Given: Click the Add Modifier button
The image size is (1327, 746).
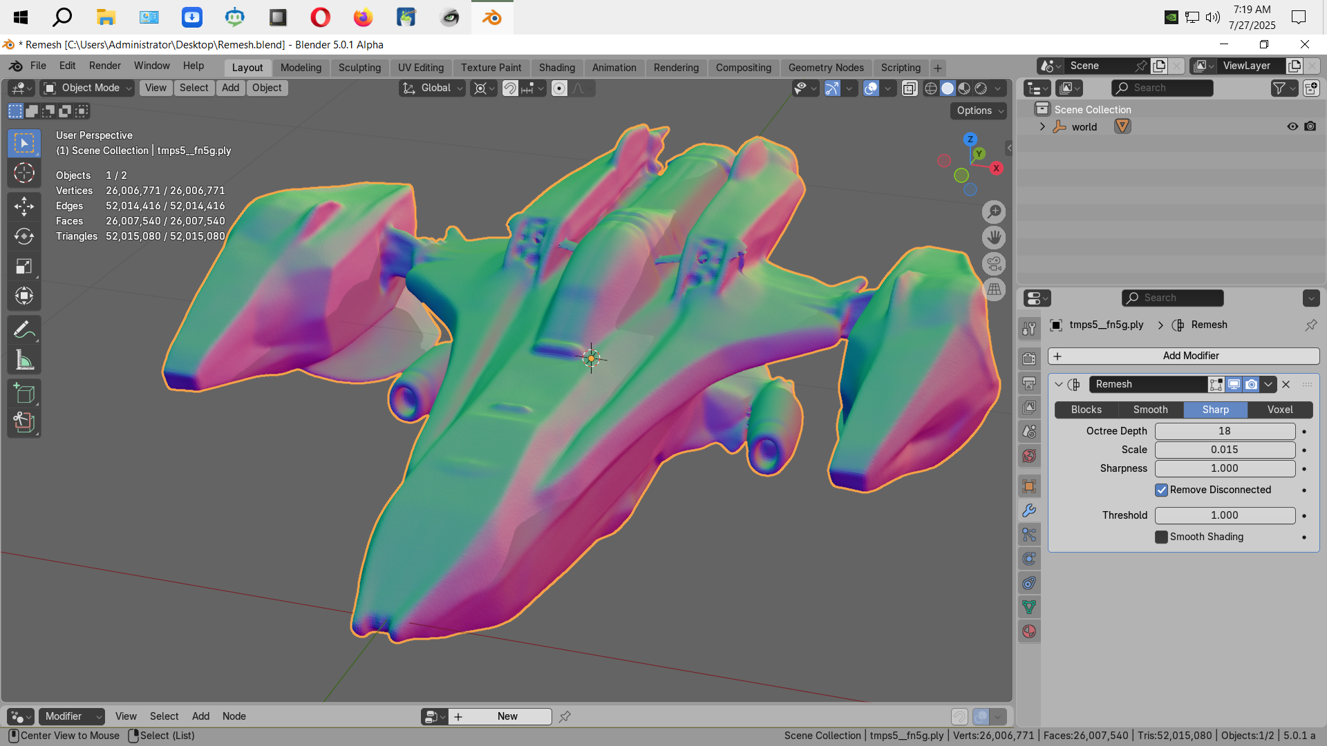Looking at the screenshot, I should click(1183, 356).
